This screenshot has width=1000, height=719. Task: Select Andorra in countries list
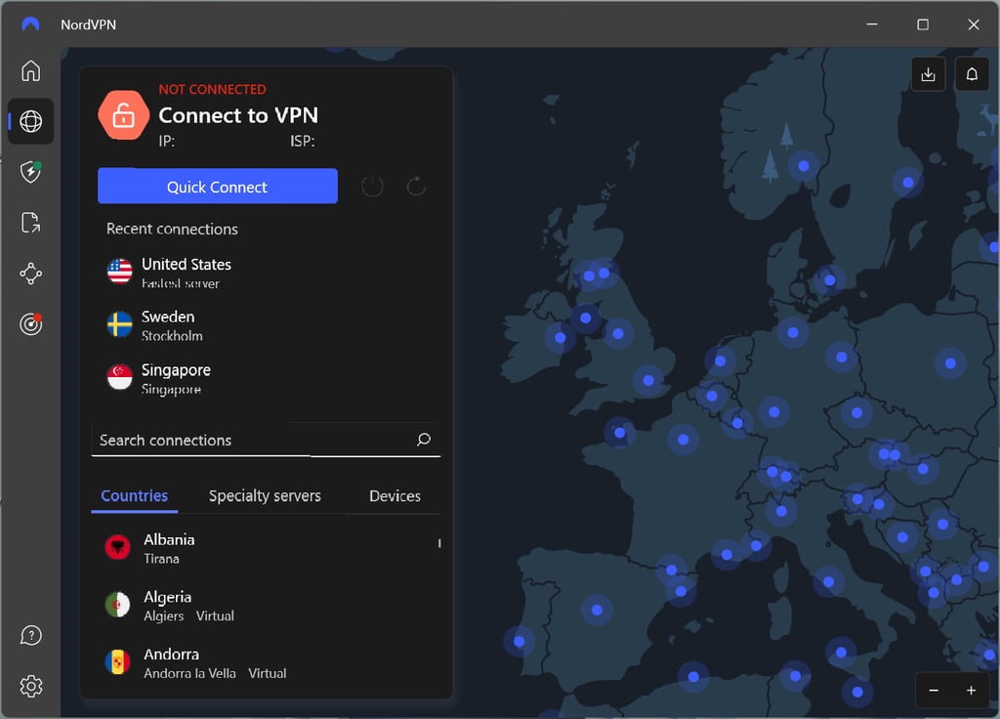[x=267, y=663]
